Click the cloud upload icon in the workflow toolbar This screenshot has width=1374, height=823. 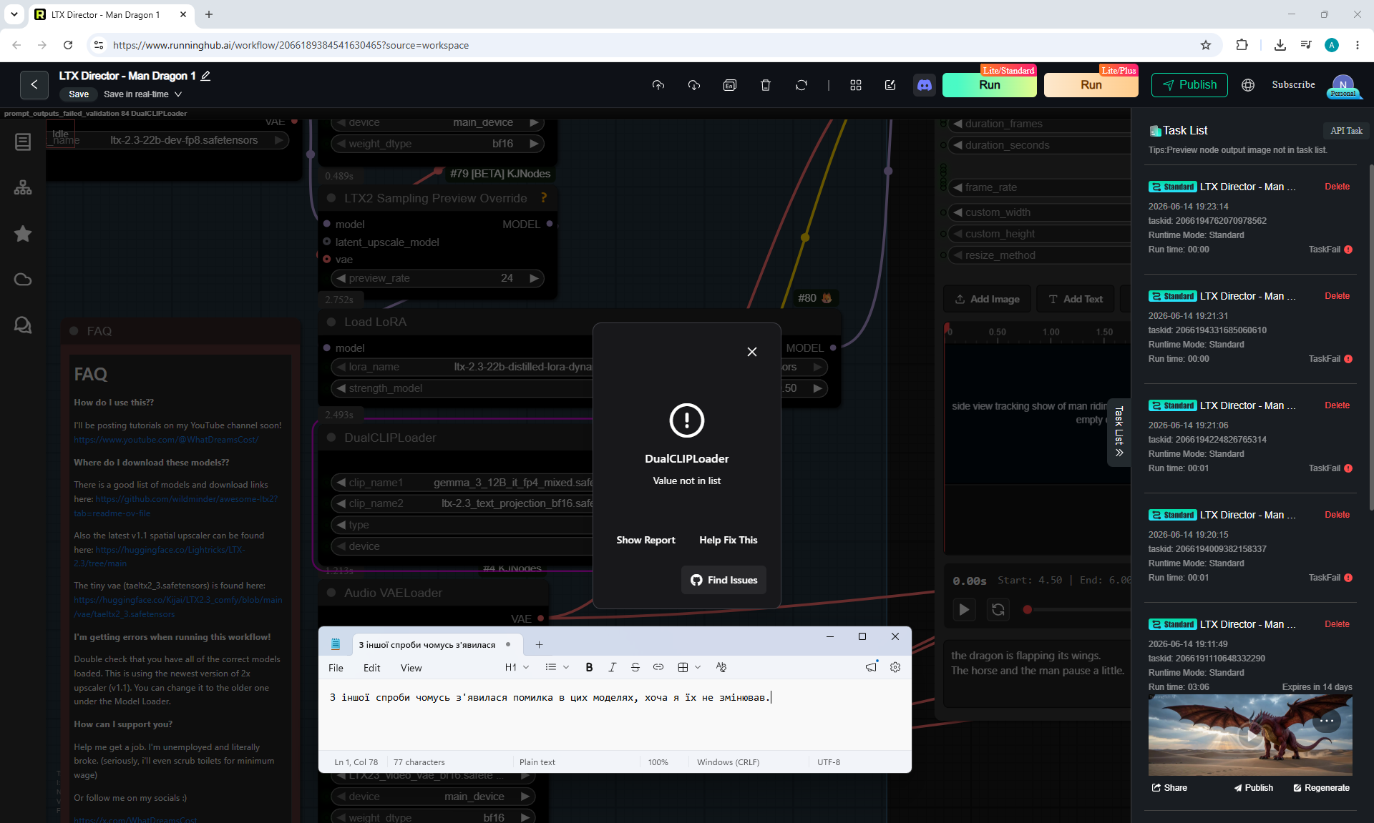(658, 85)
